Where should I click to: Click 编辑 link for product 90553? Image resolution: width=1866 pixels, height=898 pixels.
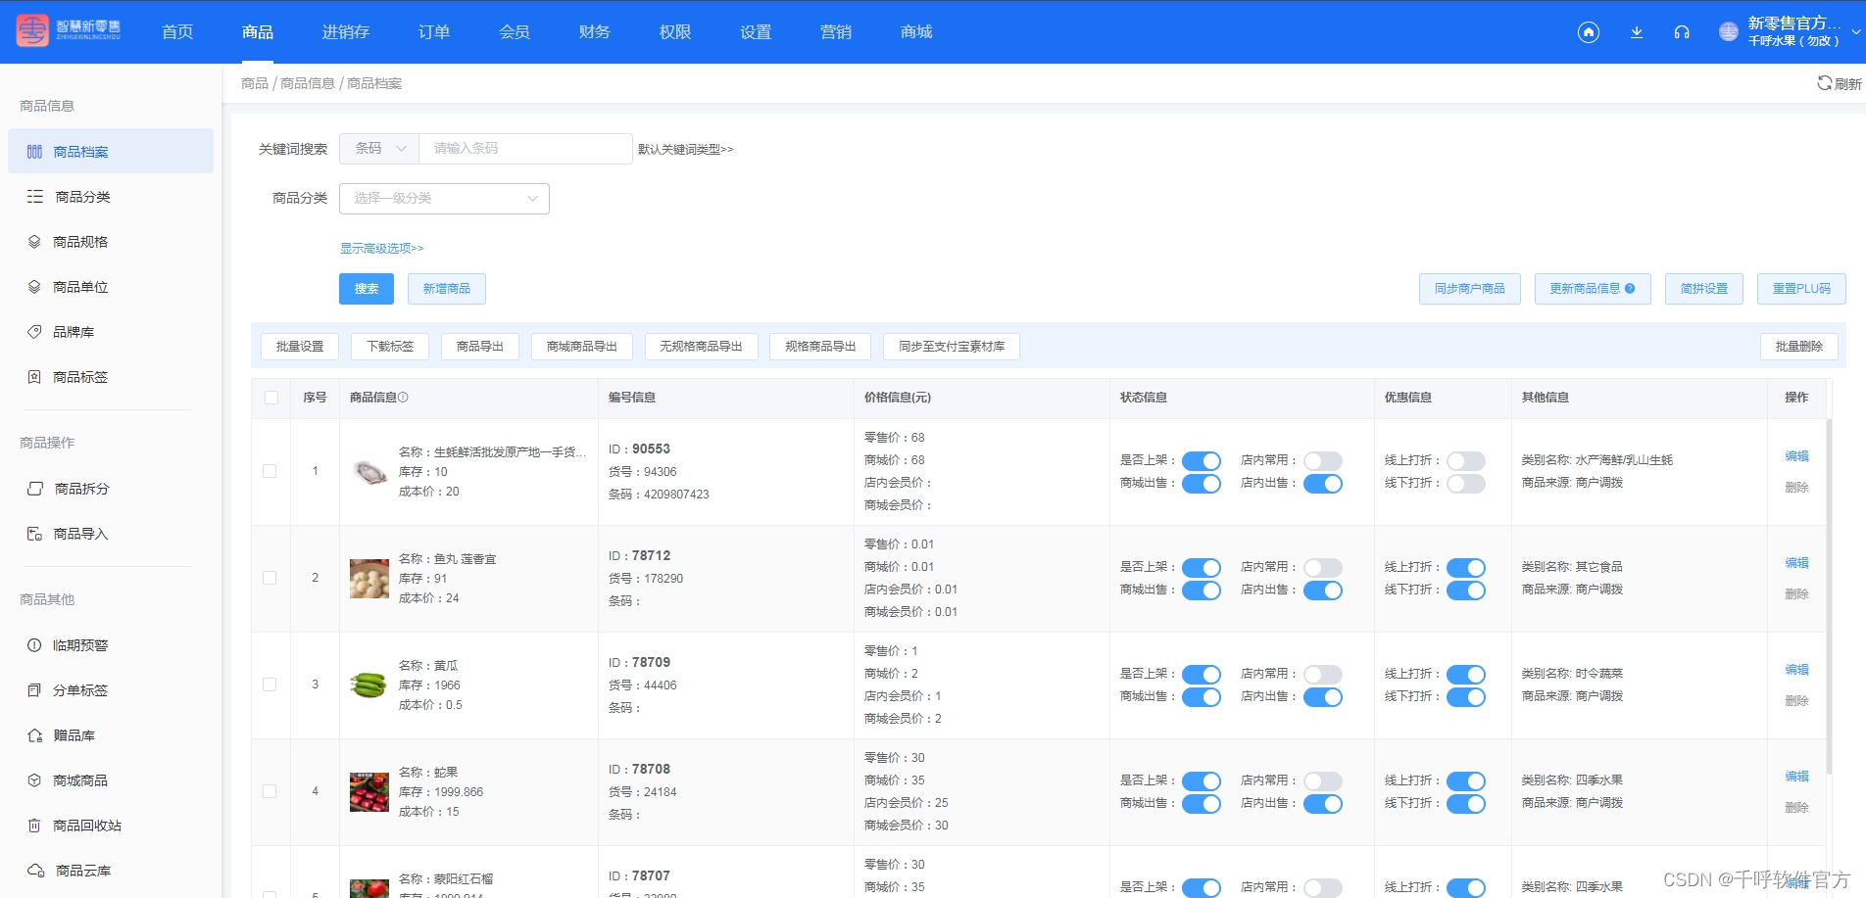[x=1796, y=456]
